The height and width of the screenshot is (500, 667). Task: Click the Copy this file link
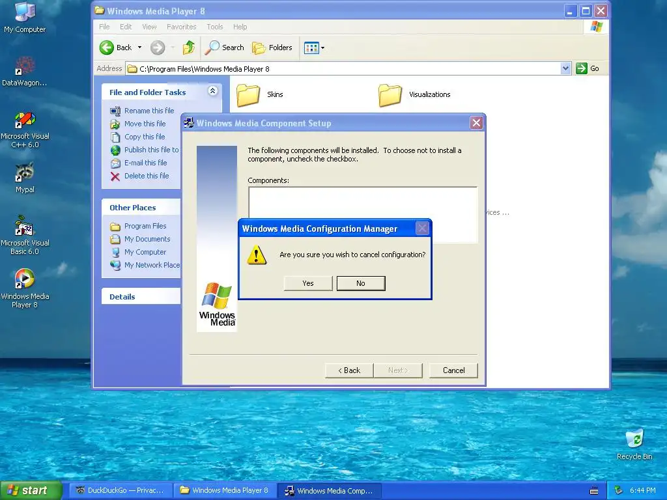click(x=145, y=137)
